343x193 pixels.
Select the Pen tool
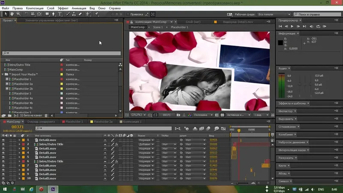click(54, 14)
